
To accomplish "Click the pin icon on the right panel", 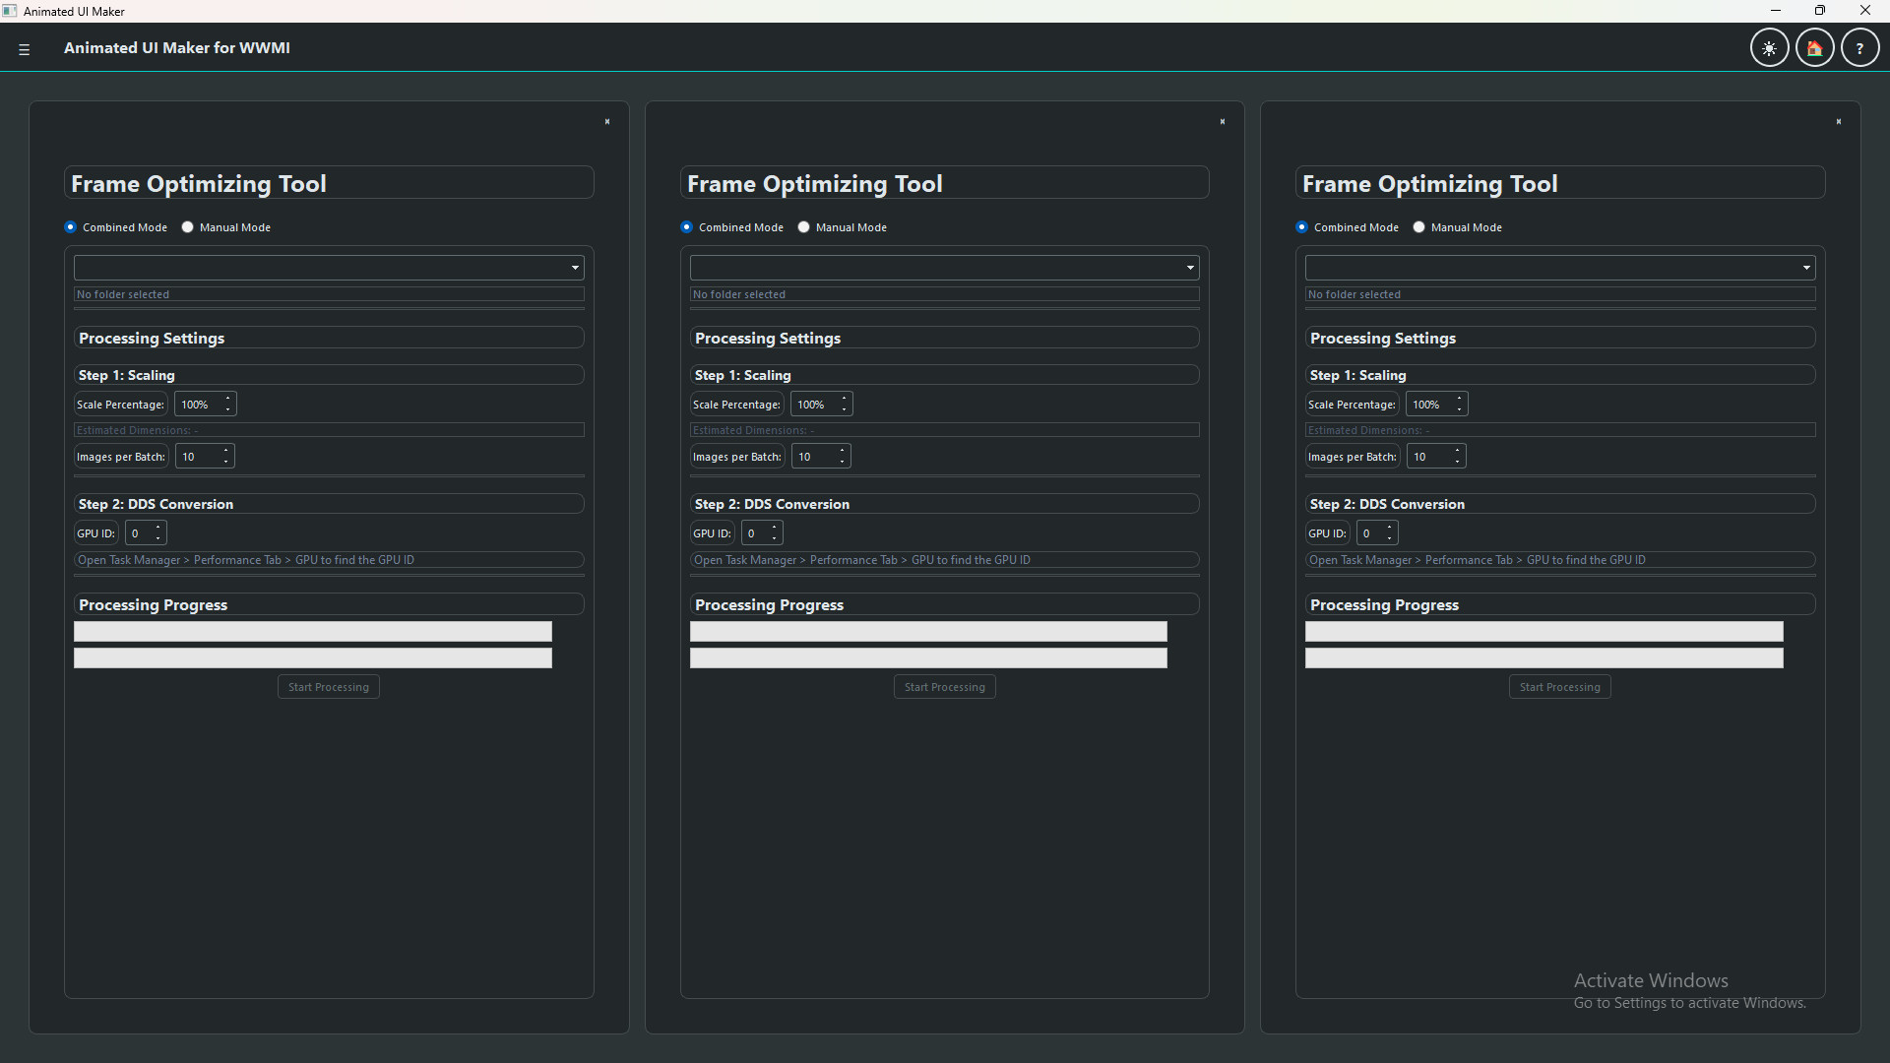I will pyautogui.click(x=1839, y=121).
